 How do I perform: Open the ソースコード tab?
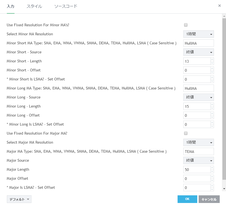coord(66,6)
